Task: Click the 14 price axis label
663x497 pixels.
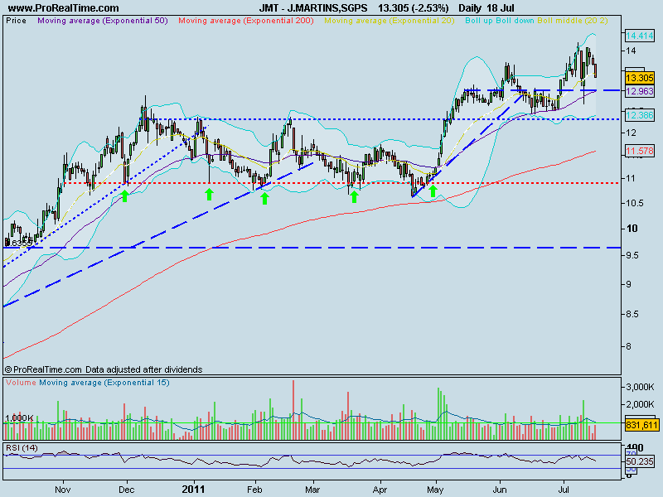Action: 631,51
